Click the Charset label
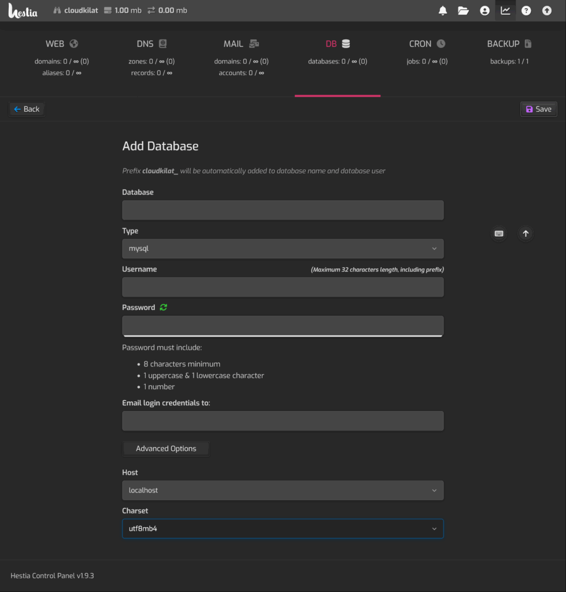The width and height of the screenshot is (566, 592). pyautogui.click(x=135, y=511)
